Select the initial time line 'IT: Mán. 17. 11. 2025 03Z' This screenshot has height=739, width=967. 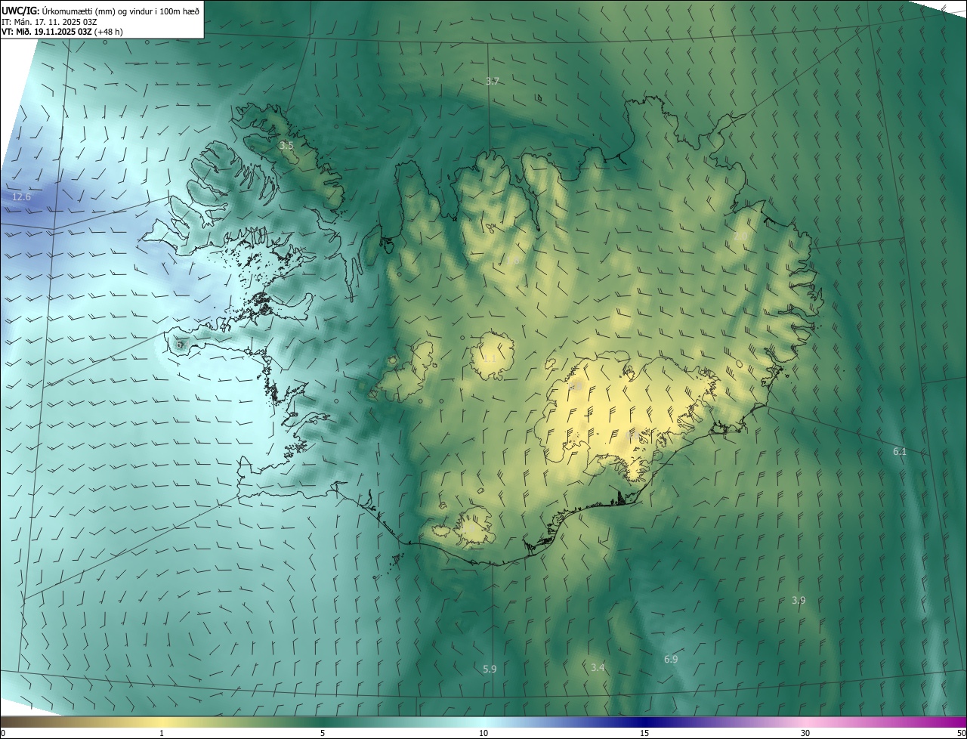click(x=49, y=21)
